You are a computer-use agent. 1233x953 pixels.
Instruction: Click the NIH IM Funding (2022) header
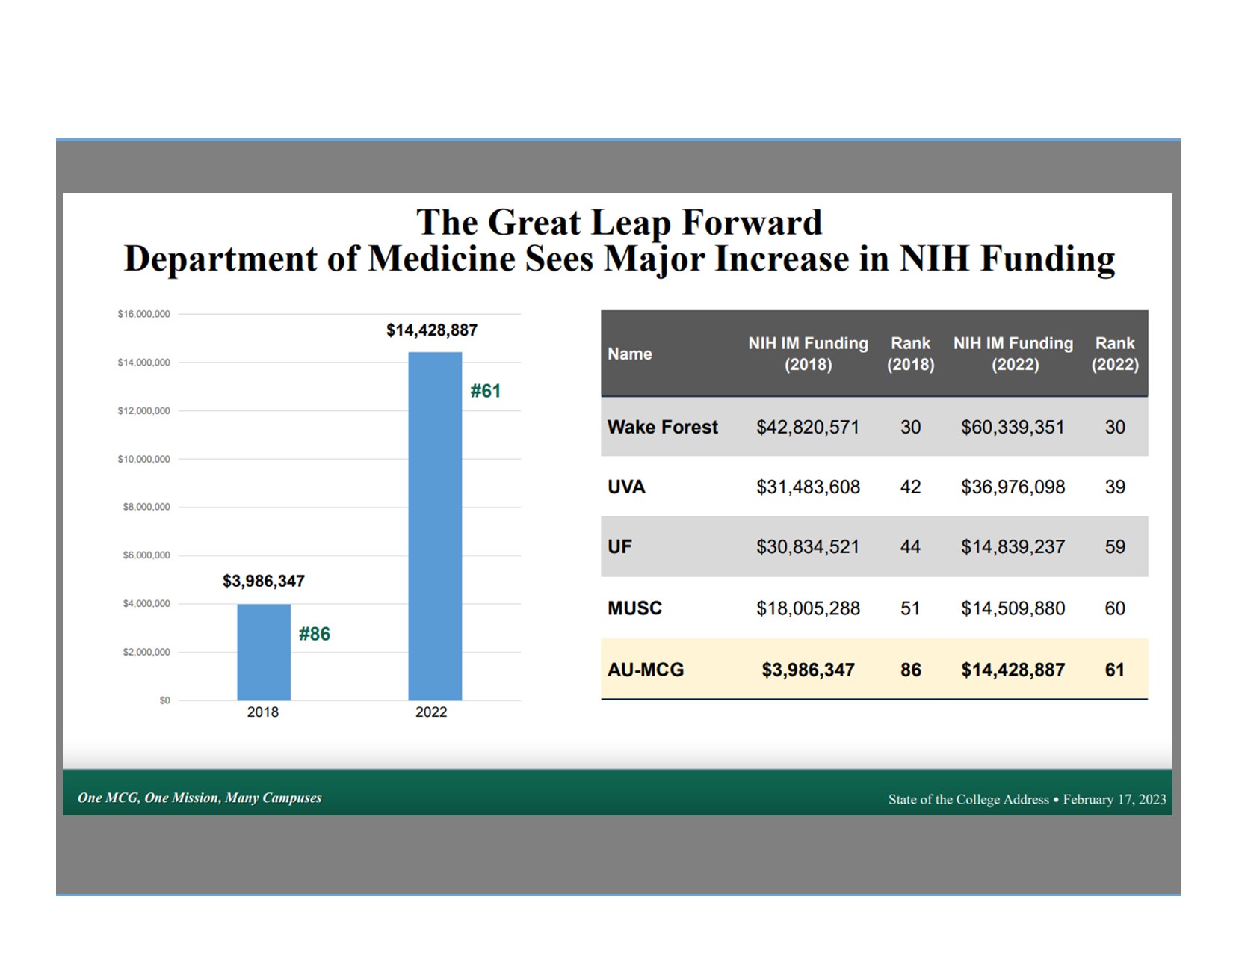1013,354
